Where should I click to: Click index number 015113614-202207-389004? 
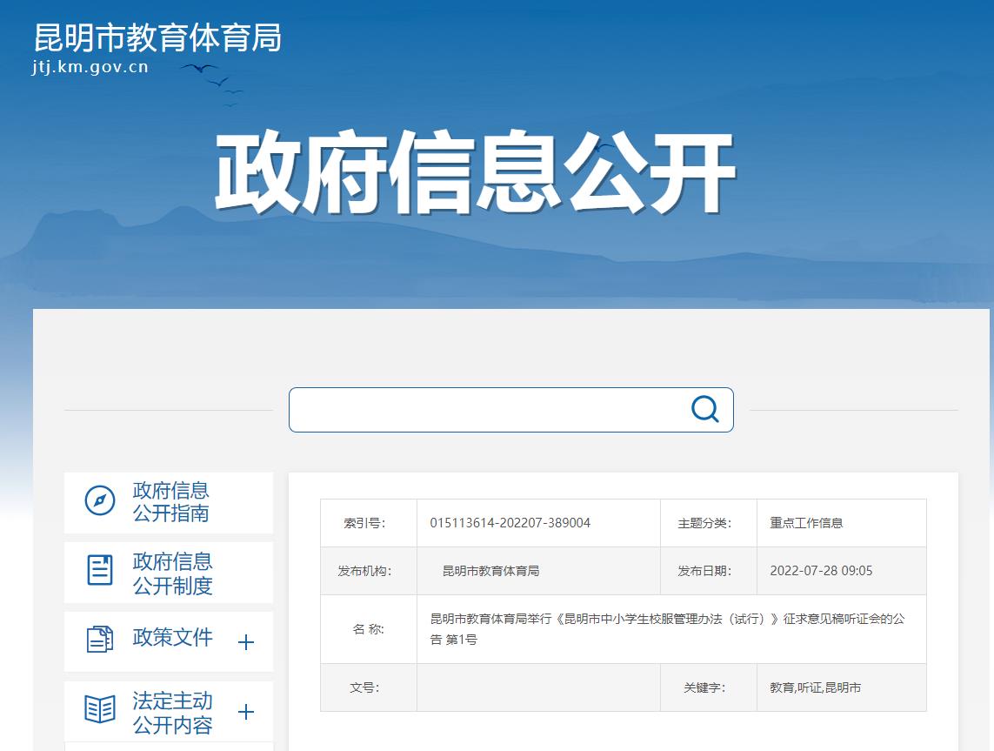[x=510, y=523]
